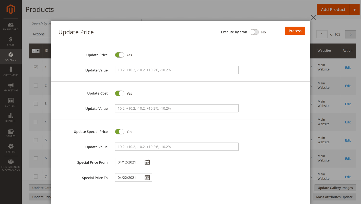Viewport: 361px width, 204px height.
Task: Open the Stores section
Action: click(x=10, y=133)
